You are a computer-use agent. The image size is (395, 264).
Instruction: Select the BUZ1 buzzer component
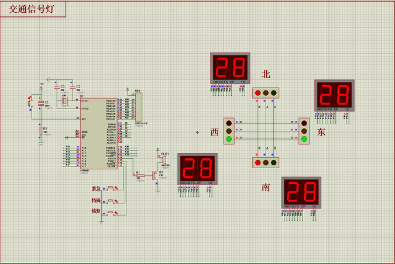tap(164, 159)
